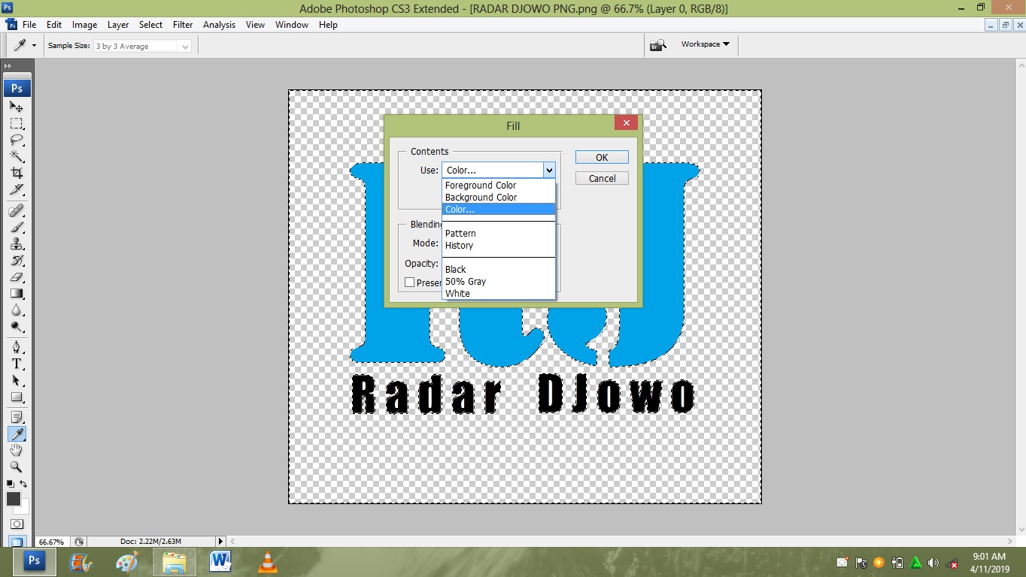1026x577 pixels.
Task: Select the Blur tool
Action: (17, 310)
